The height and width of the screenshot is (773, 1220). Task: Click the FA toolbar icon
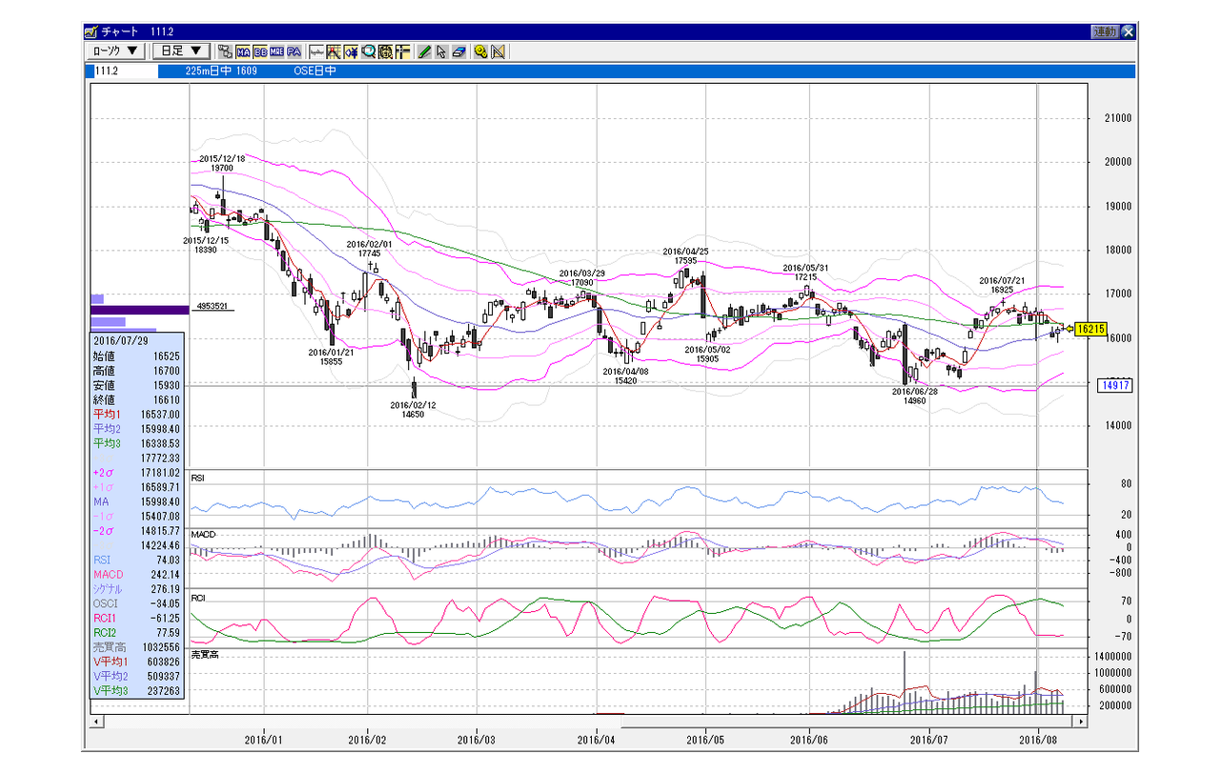coord(294,51)
